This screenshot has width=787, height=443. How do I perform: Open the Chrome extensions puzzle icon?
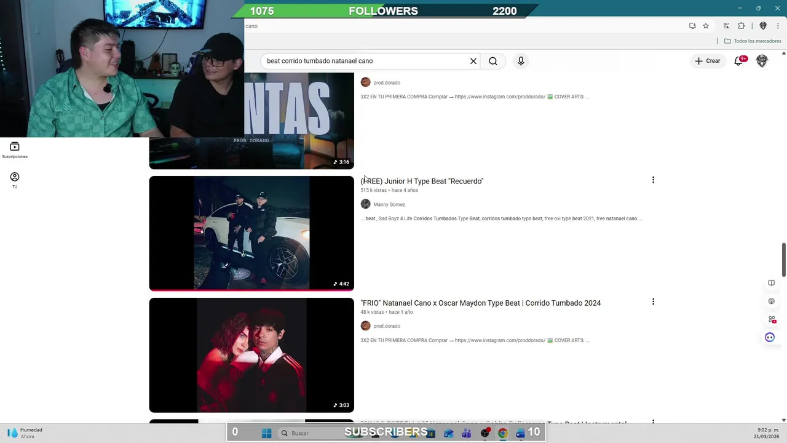click(x=741, y=26)
